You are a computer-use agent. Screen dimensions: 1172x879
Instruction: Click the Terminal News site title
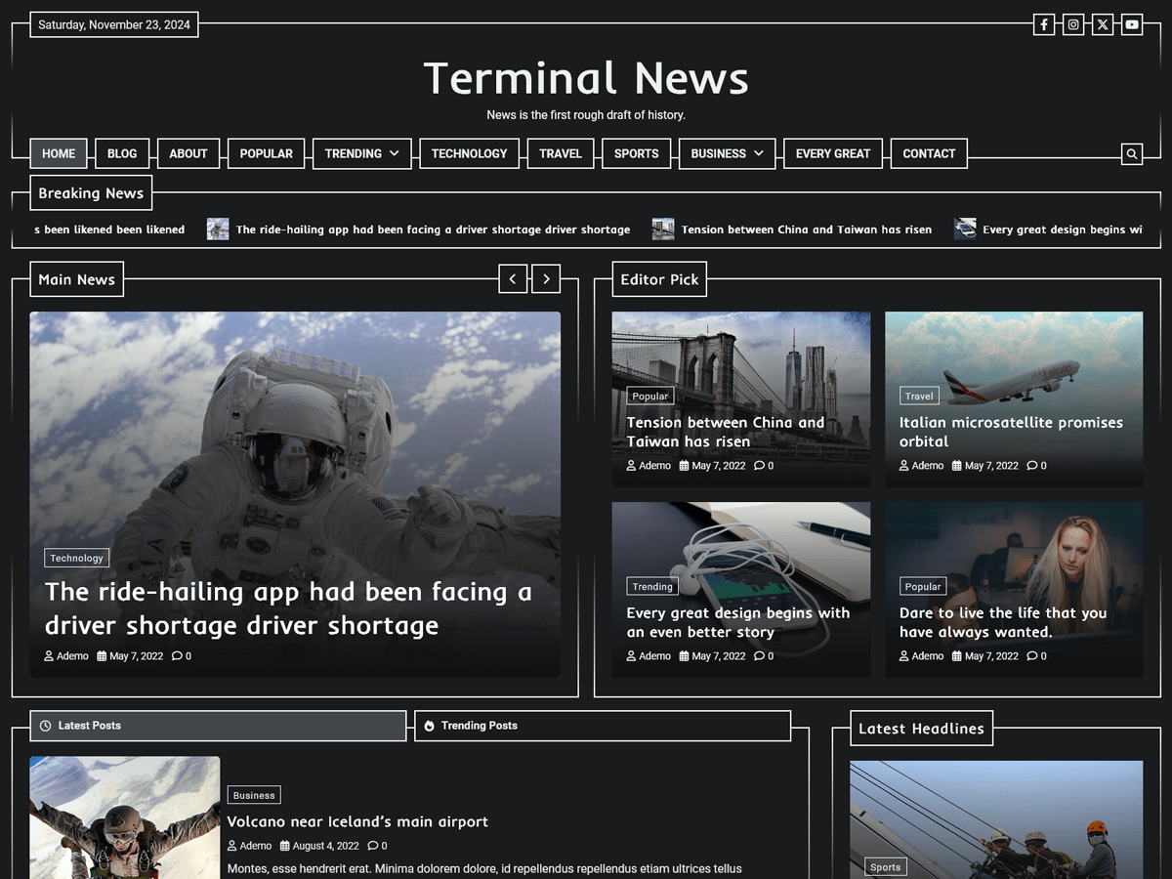[586, 78]
